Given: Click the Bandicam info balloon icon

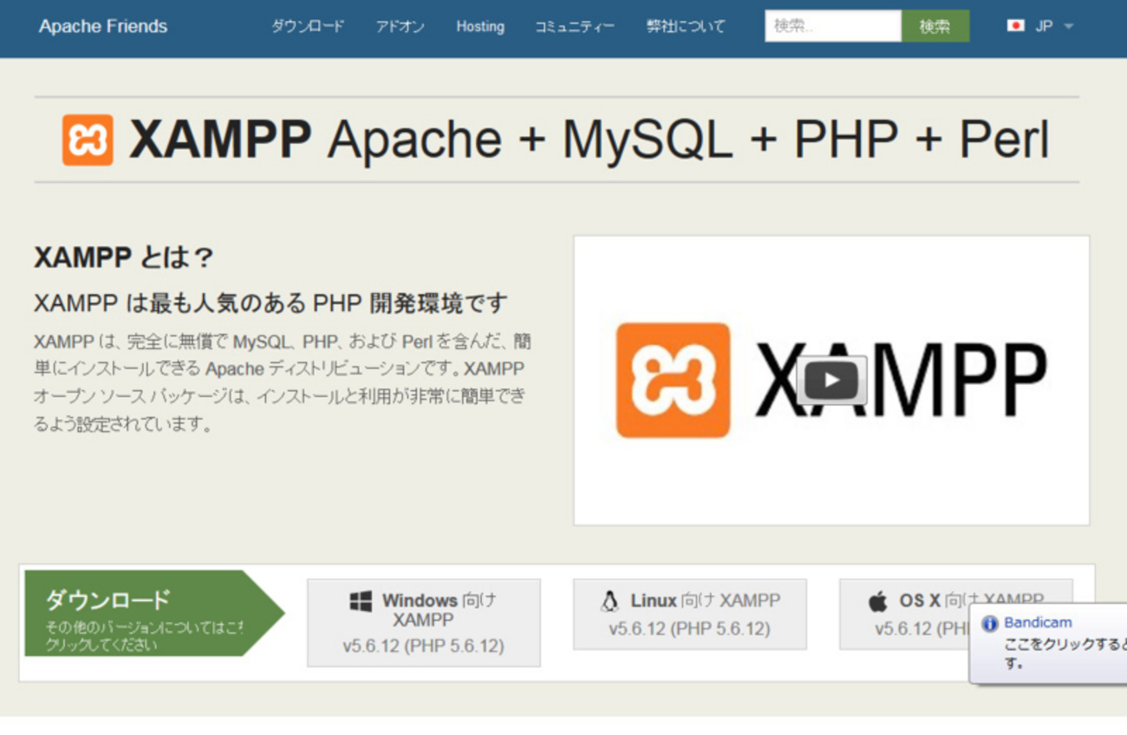Looking at the screenshot, I should tap(990, 624).
